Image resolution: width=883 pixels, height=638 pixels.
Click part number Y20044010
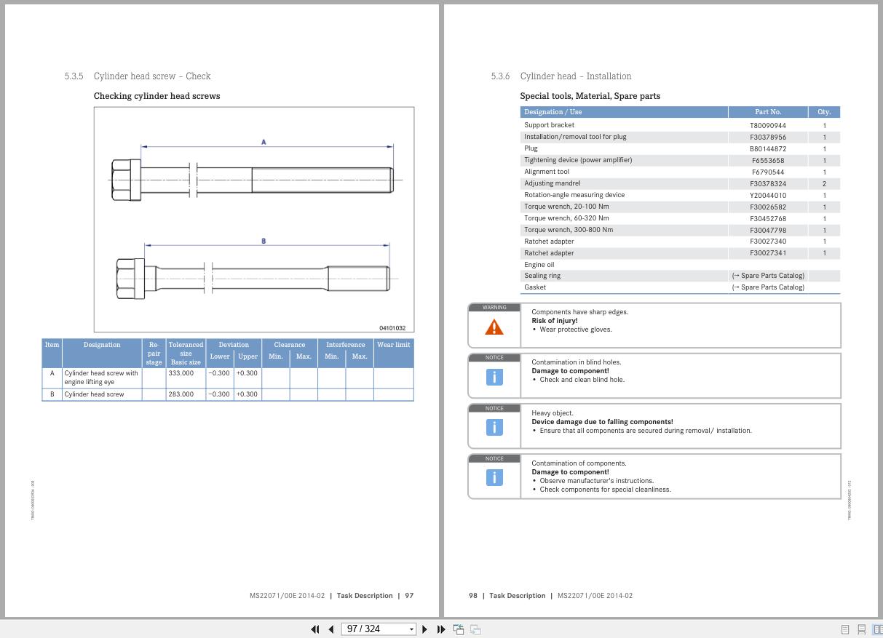pyautogui.click(x=768, y=195)
